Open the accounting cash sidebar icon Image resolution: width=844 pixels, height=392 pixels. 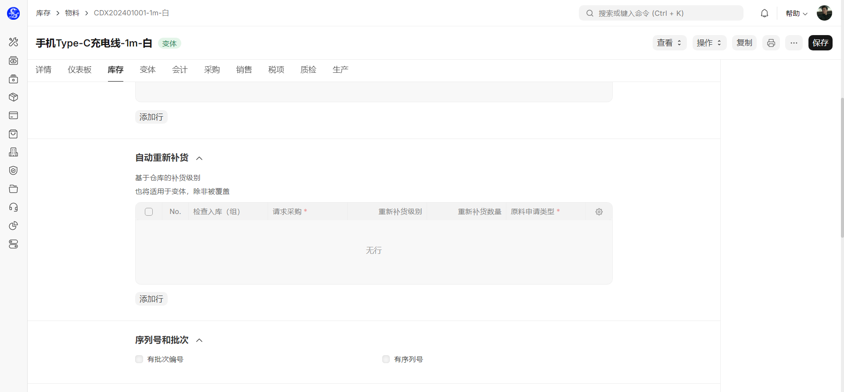(x=13, y=61)
